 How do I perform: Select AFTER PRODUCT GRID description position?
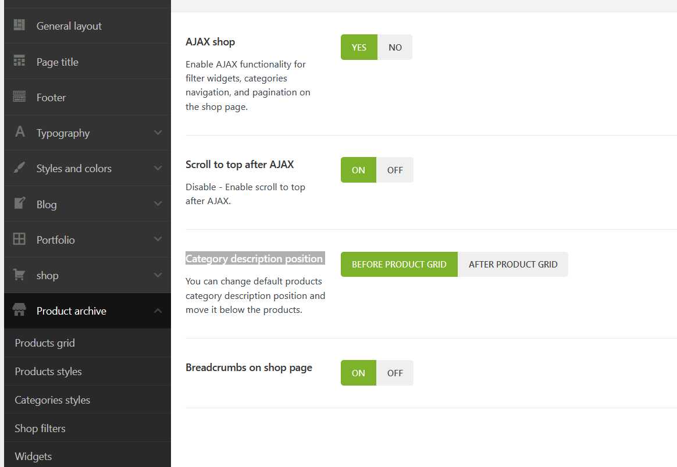[x=513, y=265]
